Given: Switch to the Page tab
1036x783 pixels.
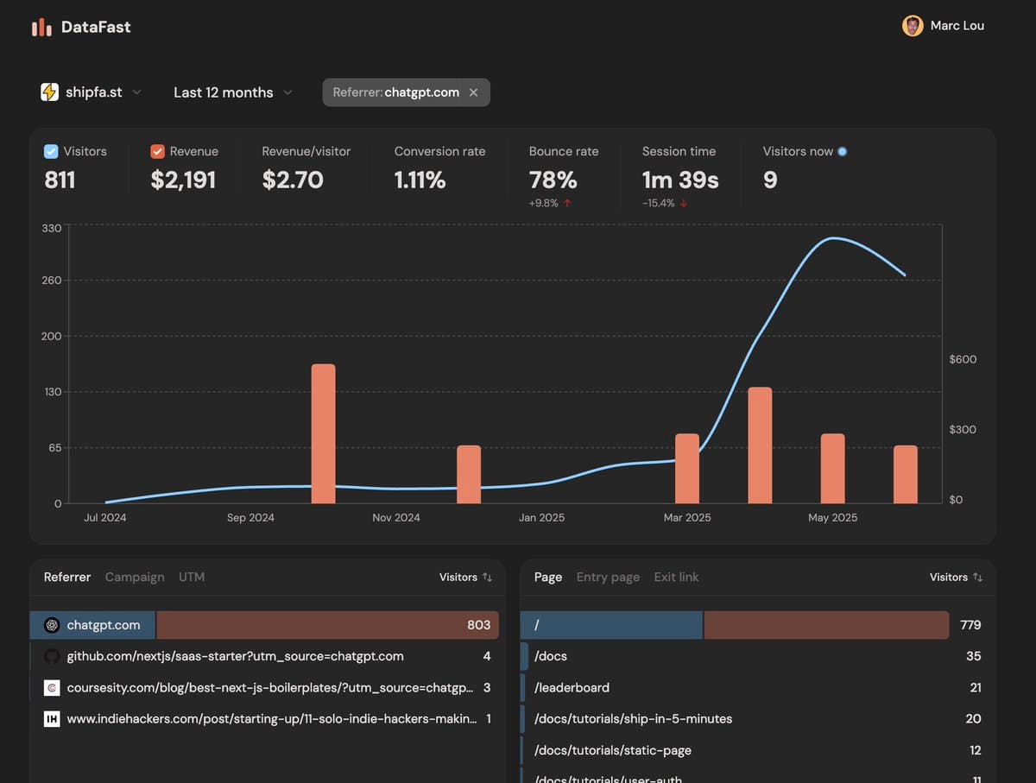Looking at the screenshot, I should pos(548,578).
